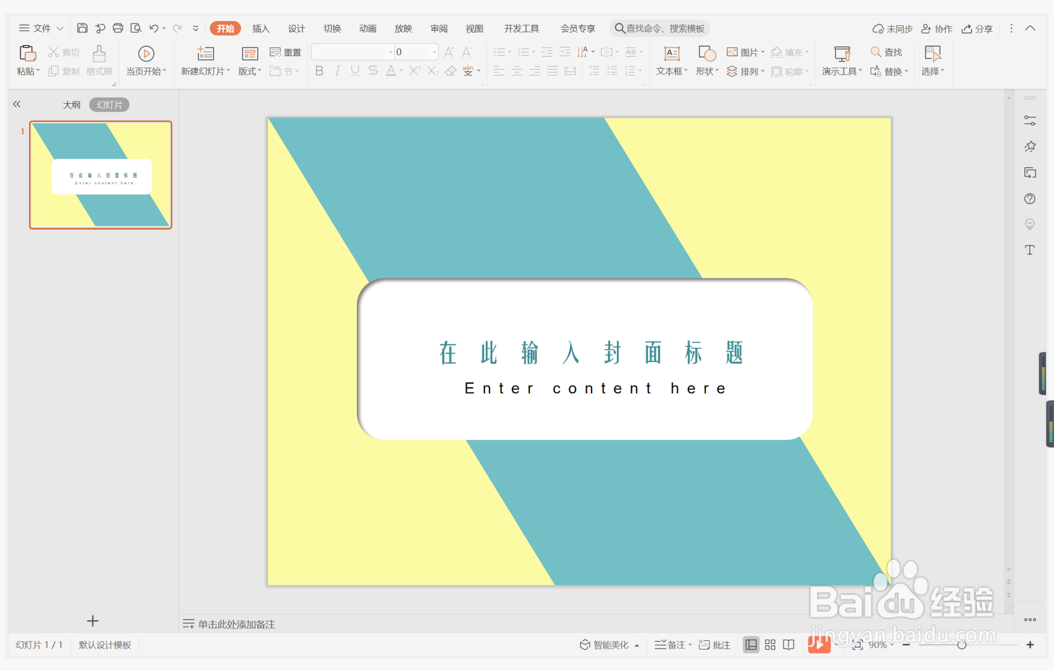Image resolution: width=1054 pixels, height=671 pixels.
Task: Open the help icon in right sidebar
Action: [1030, 199]
